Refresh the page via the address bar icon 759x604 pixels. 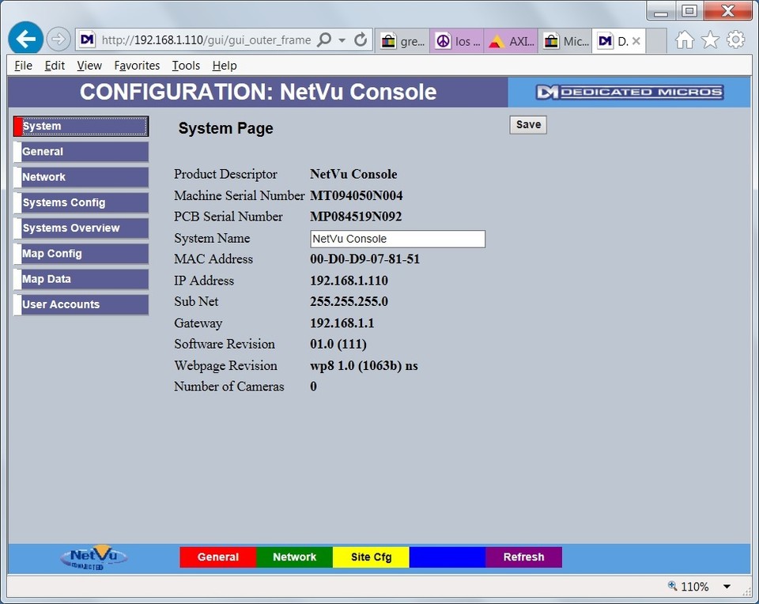[361, 40]
